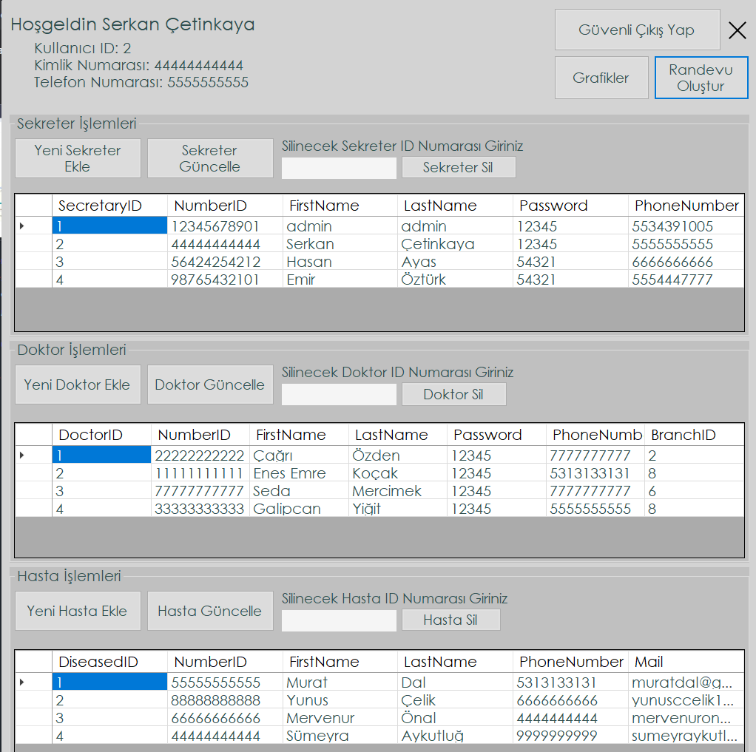Click the patient ID deletion input field

pos(338,620)
